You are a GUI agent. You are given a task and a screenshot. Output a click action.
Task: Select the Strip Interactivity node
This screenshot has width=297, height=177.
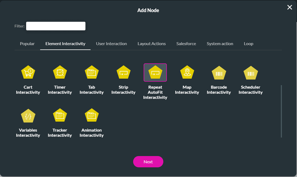tap(123, 72)
